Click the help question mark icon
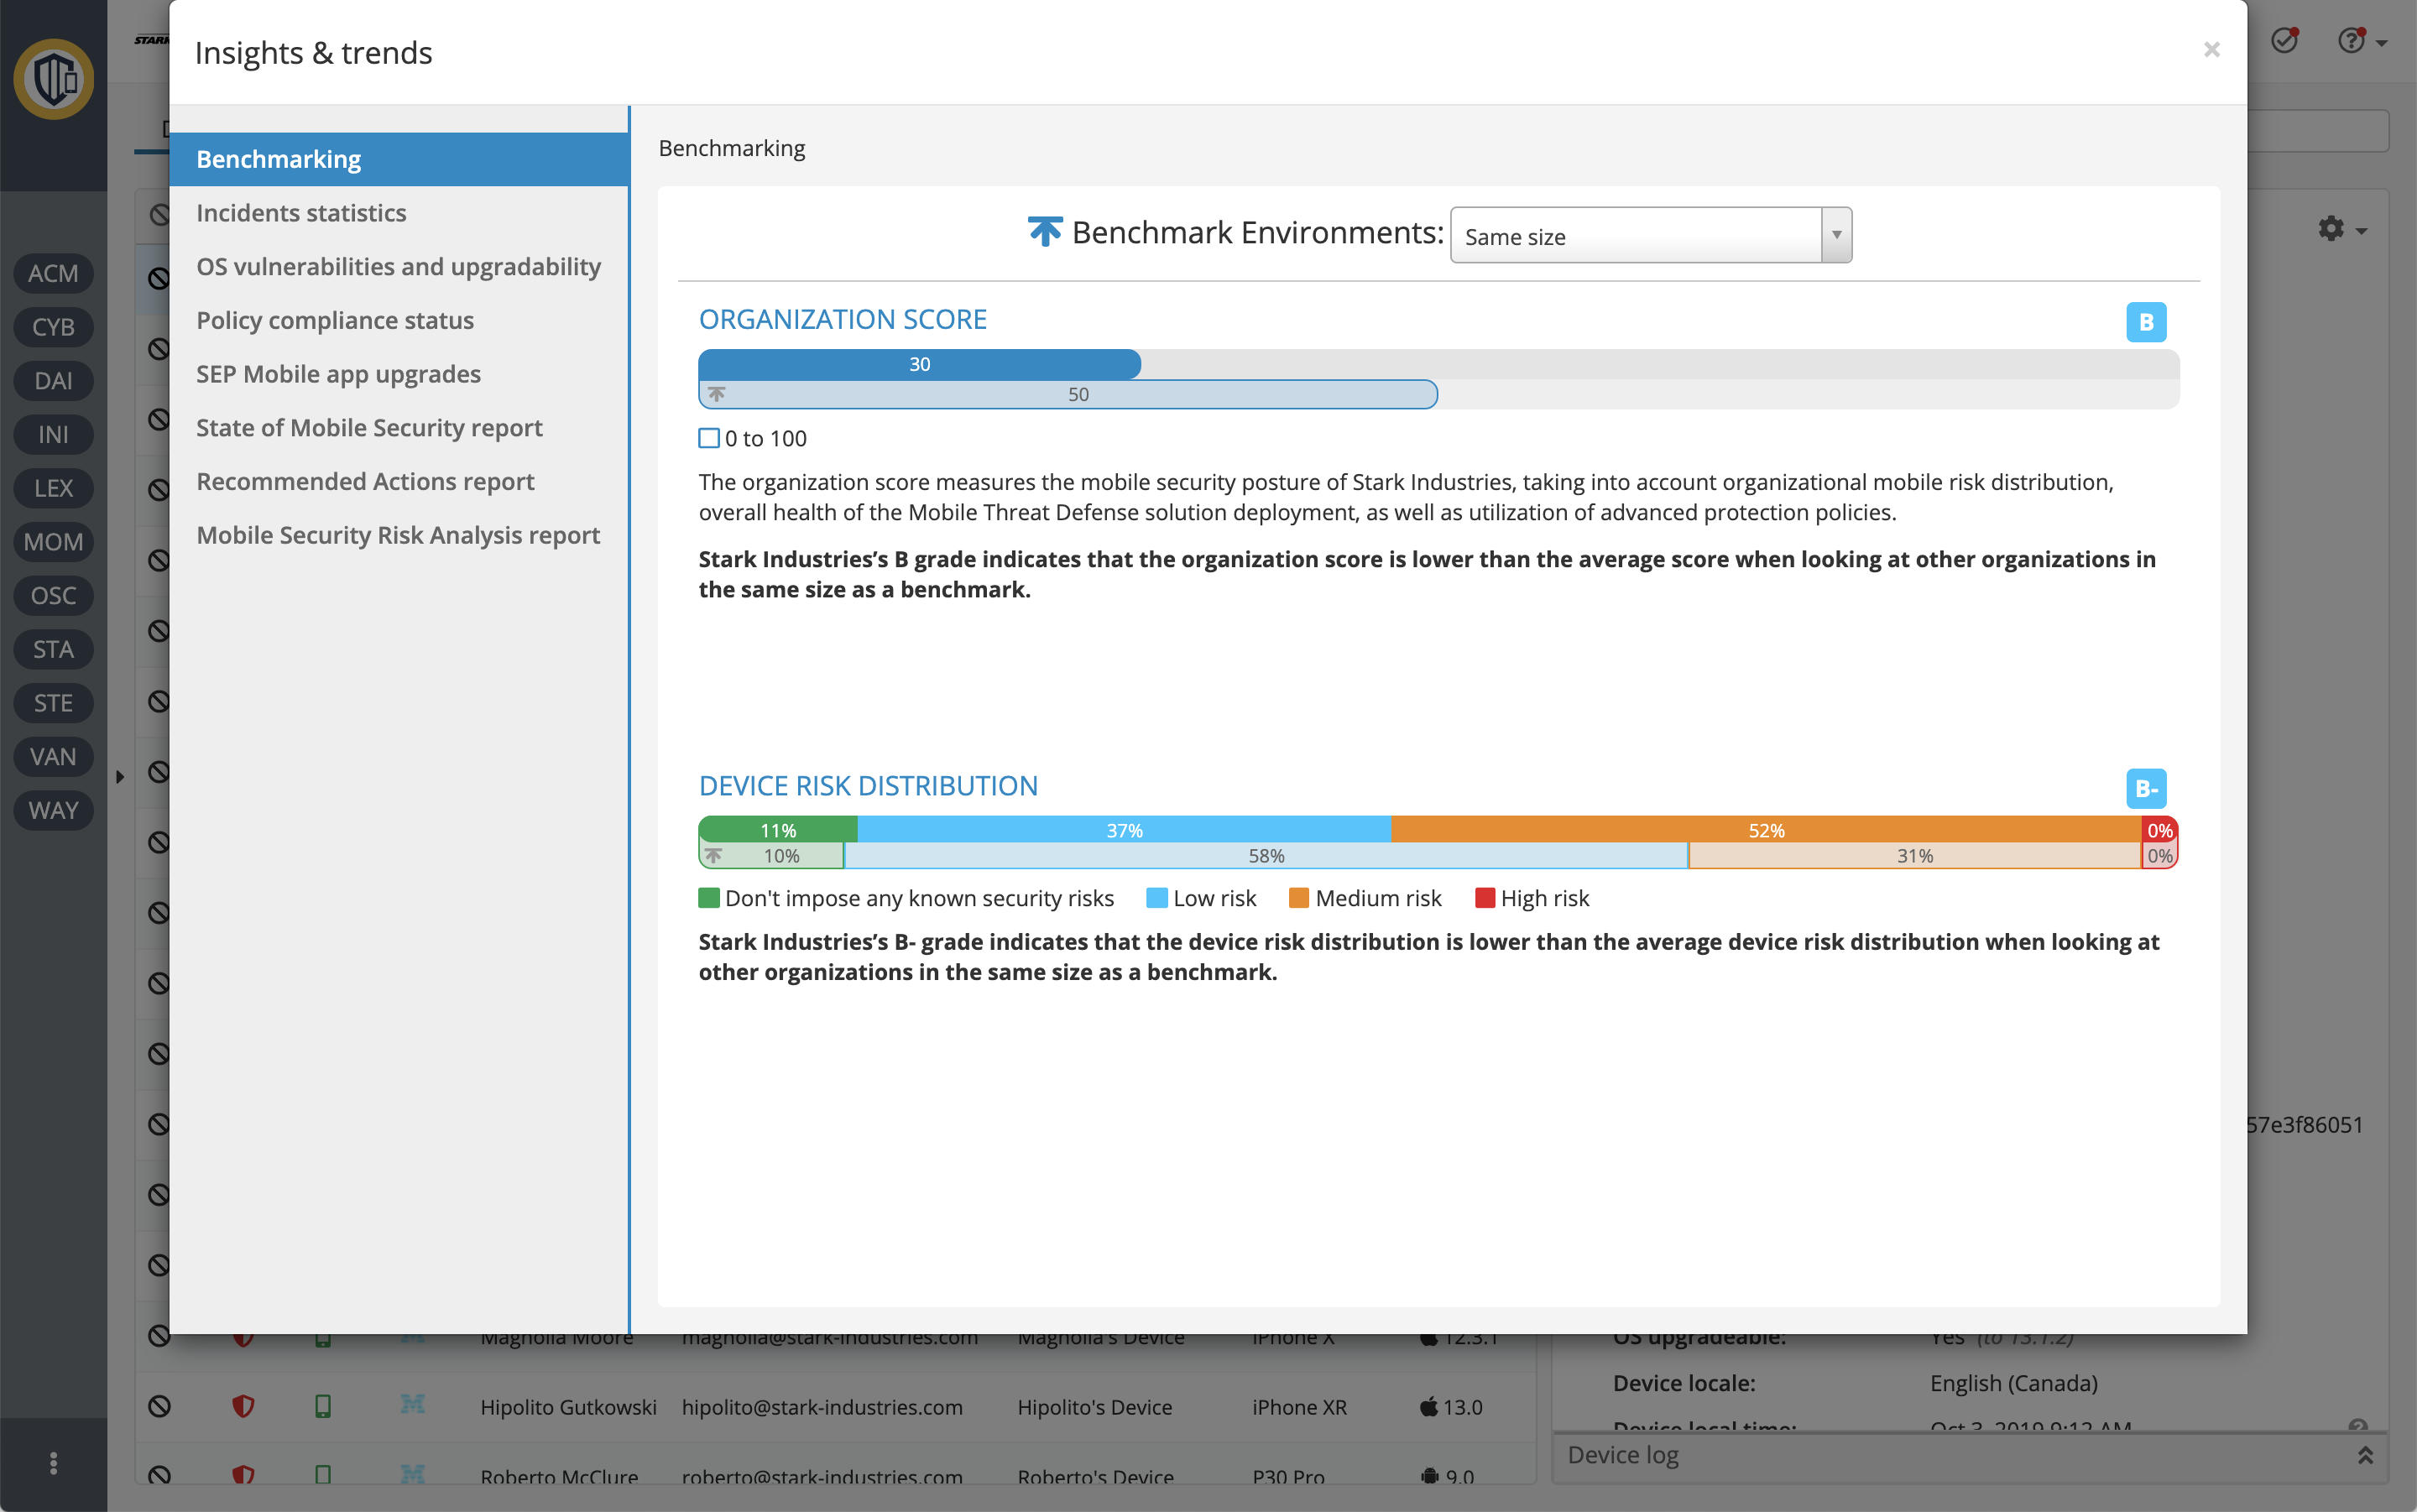This screenshot has height=1512, width=2417. coord(2351,41)
